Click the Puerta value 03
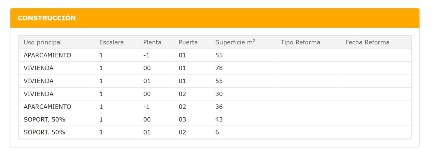 click(182, 120)
